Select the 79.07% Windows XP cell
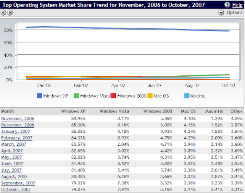Screen dimensions: 245x193 (78, 190)
